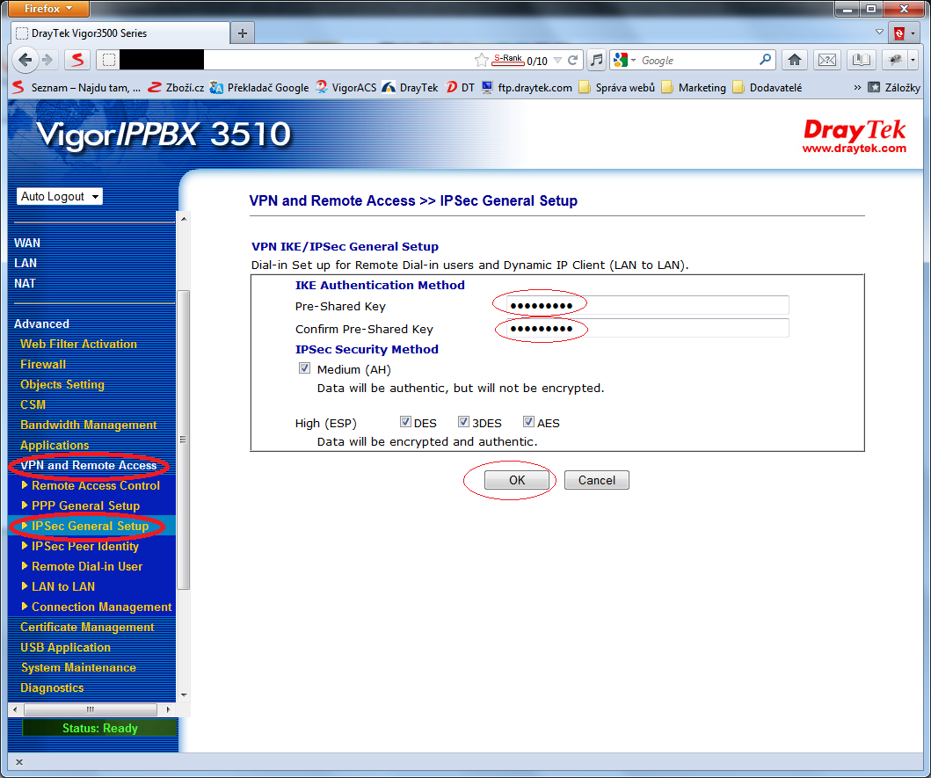The height and width of the screenshot is (778, 931).
Task: Close the add-on bar with X icon
Action: [x=19, y=762]
